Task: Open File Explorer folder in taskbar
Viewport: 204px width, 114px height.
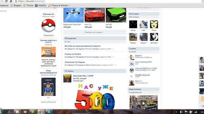Action: (x=17, y=112)
